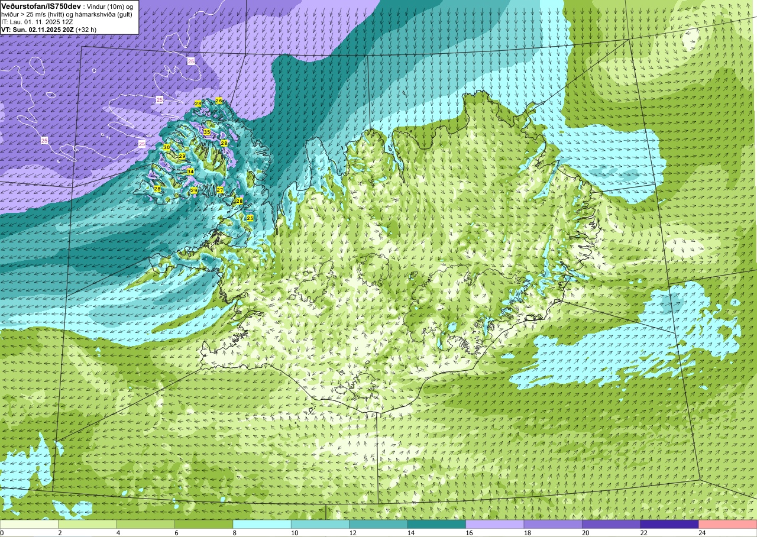Click the valid time line 'VT: Sun. 02.11.2025 20Z'
Image resolution: width=757 pixels, height=537 pixels.
coord(38,29)
